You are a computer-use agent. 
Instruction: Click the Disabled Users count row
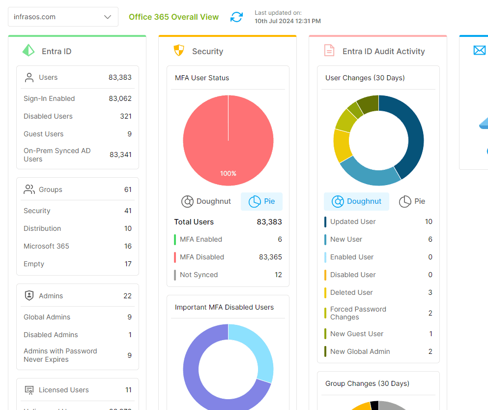point(77,116)
